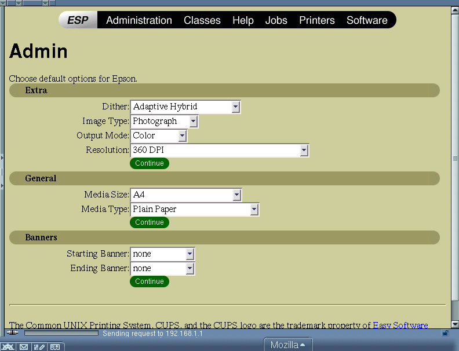Click the General section header

pos(224,178)
